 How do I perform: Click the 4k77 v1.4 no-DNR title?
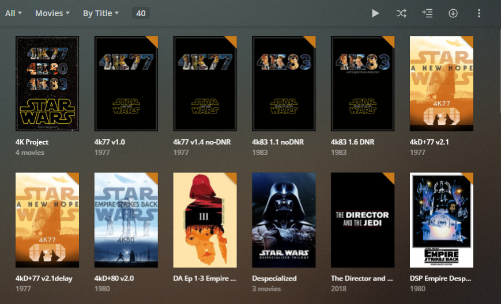(202, 142)
